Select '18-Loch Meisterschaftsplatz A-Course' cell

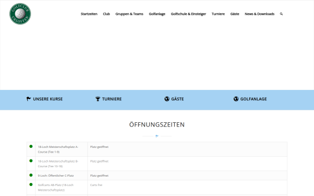pos(61,149)
